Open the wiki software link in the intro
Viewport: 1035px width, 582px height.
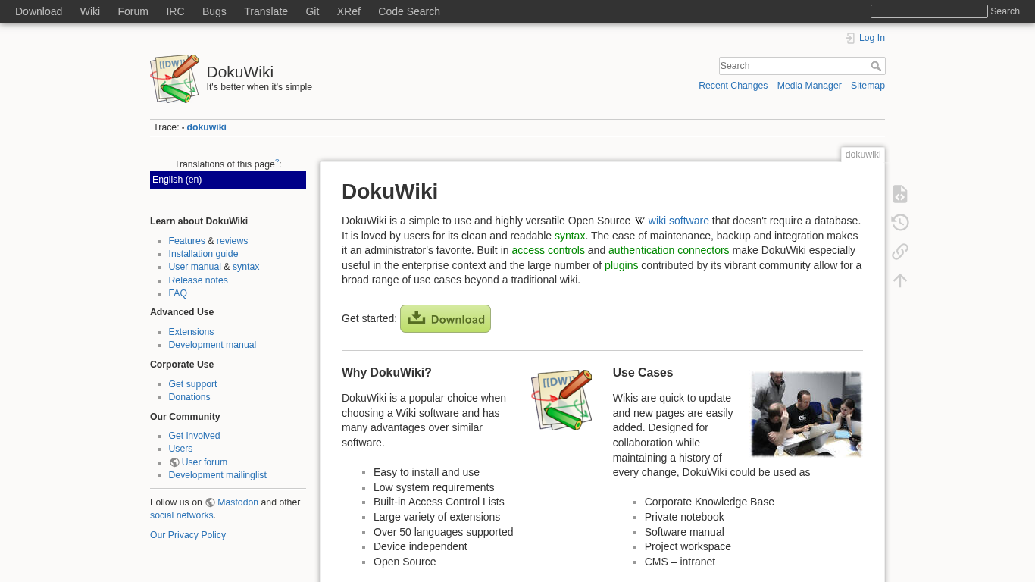(678, 221)
